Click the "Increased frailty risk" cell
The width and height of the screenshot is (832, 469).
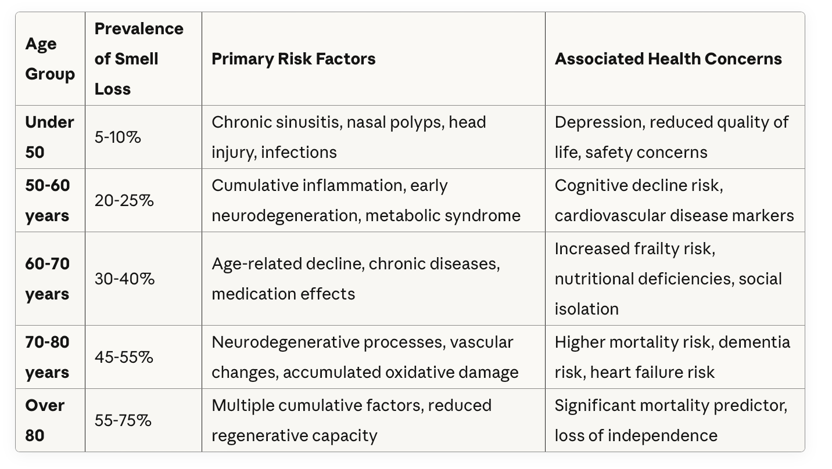[x=668, y=279]
